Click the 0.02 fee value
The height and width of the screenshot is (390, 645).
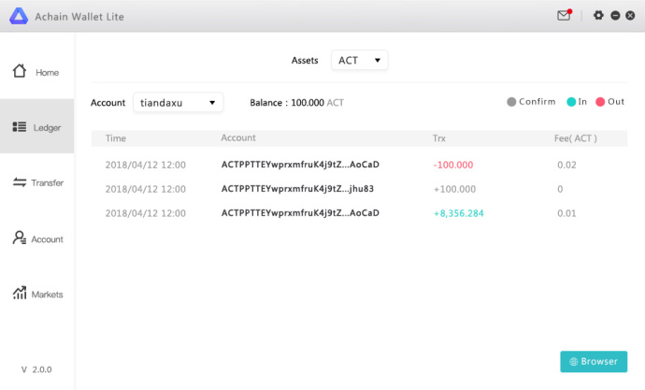pyautogui.click(x=566, y=165)
